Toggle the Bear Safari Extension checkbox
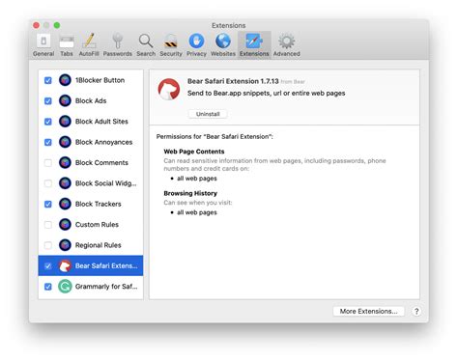Screen dimensions: 458x361 pyautogui.click(x=48, y=265)
